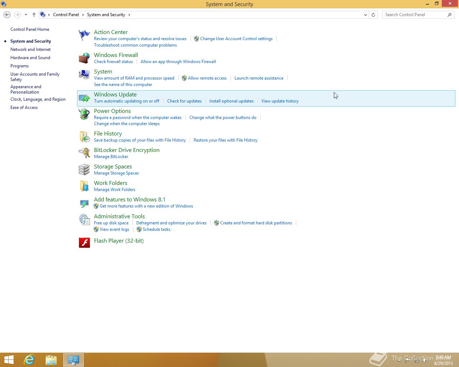Open Troubleshoot common computer problems

(x=135, y=45)
